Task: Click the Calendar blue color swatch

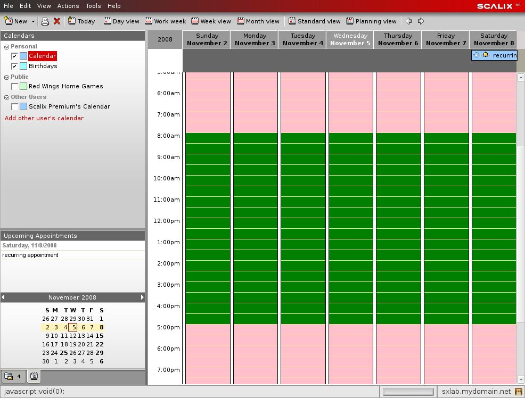Action: [x=23, y=56]
